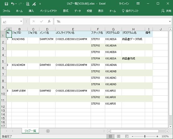
Task: Click horizontal scrollbar right arrow
Action: 167,131
